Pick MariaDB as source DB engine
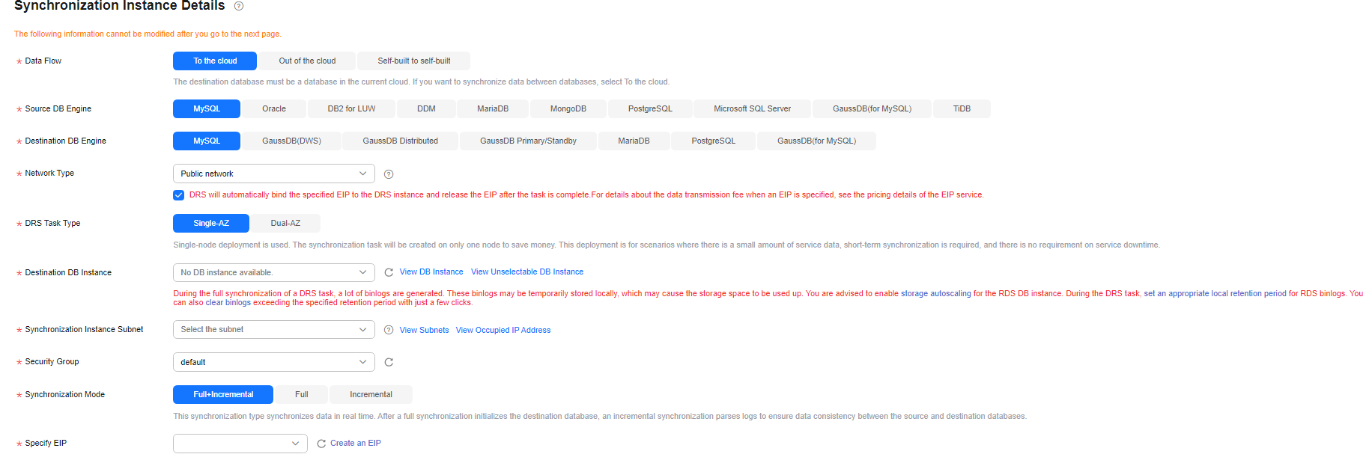Image resolution: width=1369 pixels, height=466 pixels. [493, 108]
